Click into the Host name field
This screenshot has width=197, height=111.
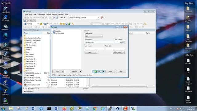(x=99, y=42)
